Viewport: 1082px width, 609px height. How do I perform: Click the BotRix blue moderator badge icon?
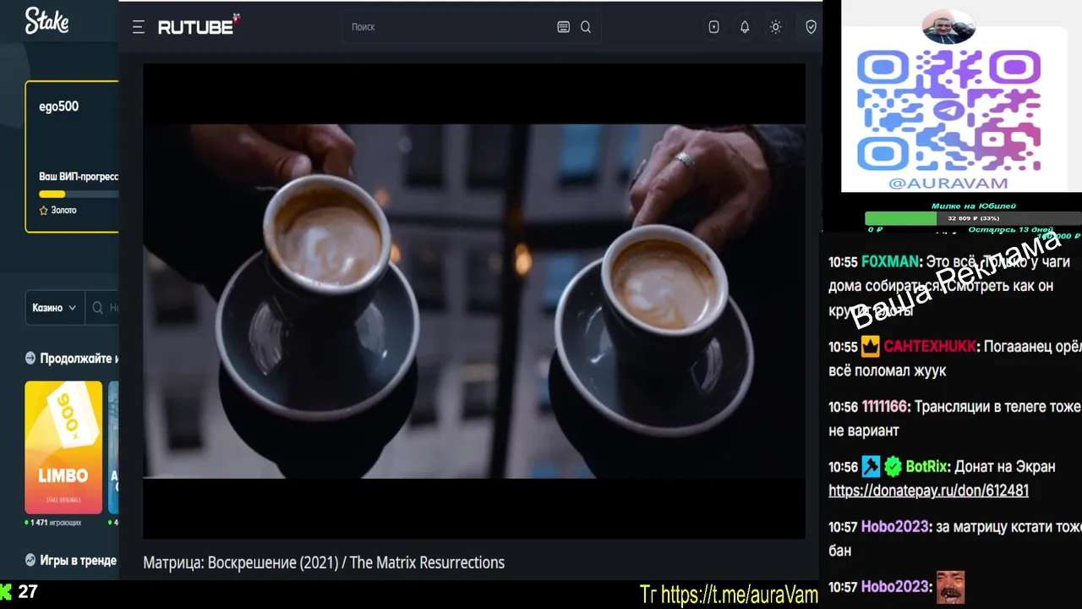tap(871, 467)
